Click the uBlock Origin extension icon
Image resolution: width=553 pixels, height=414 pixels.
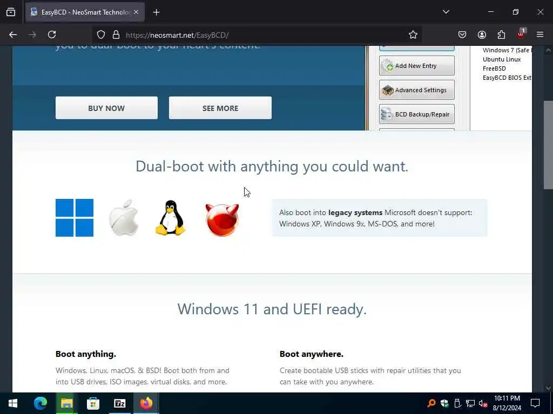coord(521,34)
